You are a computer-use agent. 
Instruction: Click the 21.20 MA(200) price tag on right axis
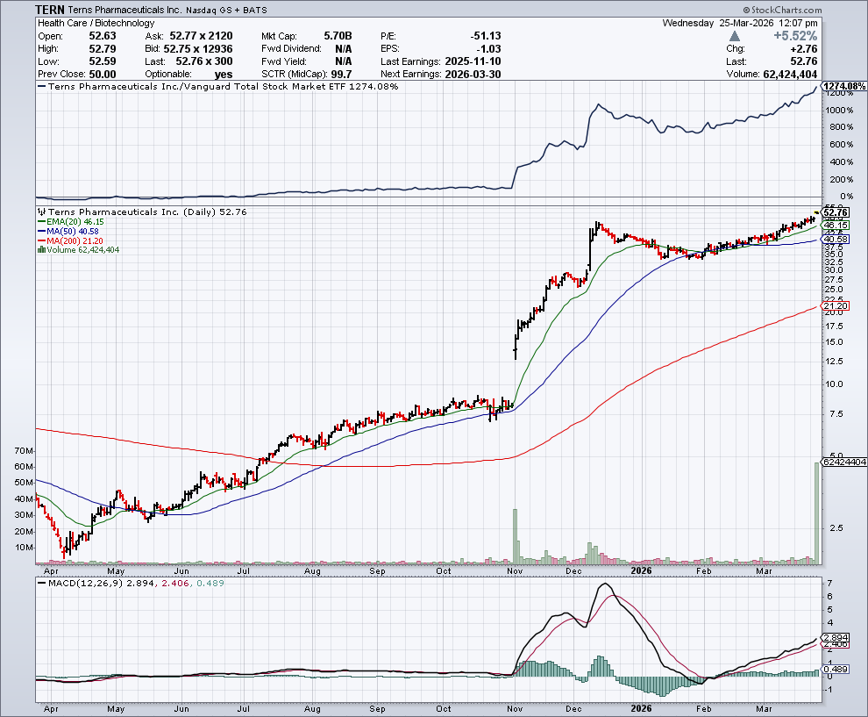point(834,305)
